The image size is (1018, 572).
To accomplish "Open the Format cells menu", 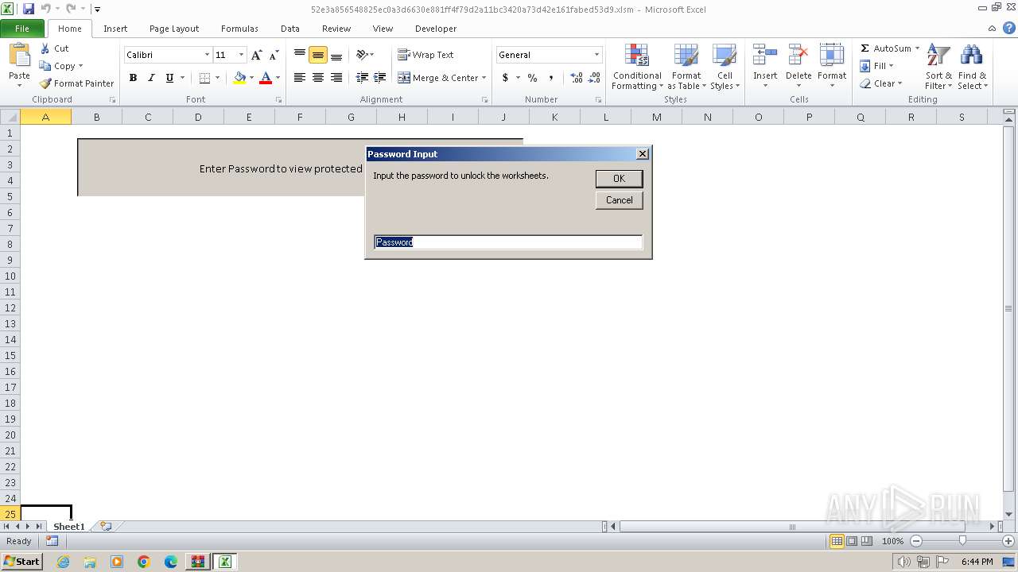I will [x=832, y=67].
